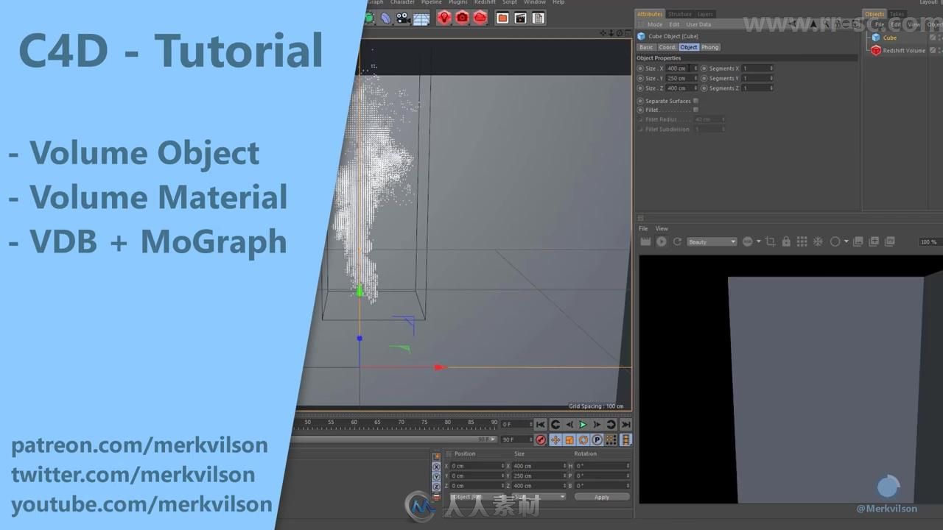Click the viewport move navigation icon

[x=603, y=33]
